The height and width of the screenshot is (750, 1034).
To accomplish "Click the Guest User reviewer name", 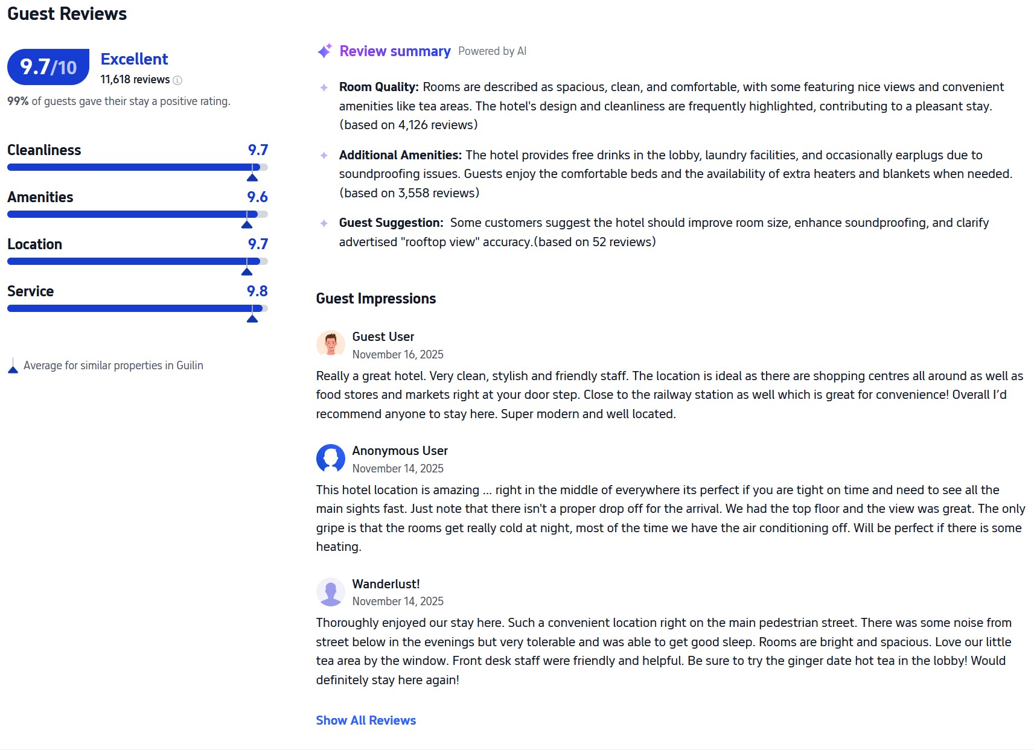I will coord(383,337).
